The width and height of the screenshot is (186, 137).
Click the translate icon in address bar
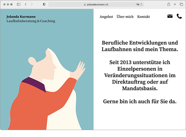point(137,4)
